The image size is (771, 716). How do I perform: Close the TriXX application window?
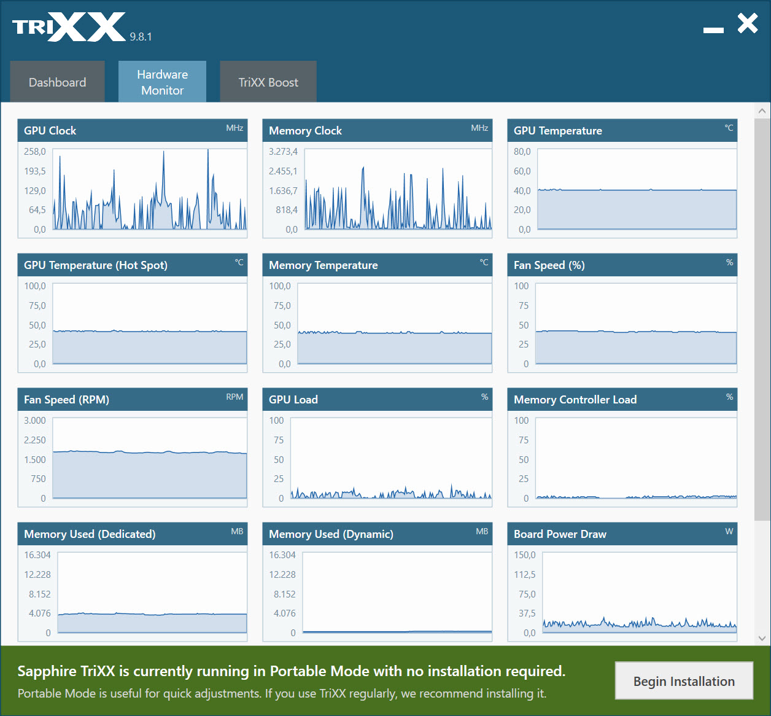(748, 24)
